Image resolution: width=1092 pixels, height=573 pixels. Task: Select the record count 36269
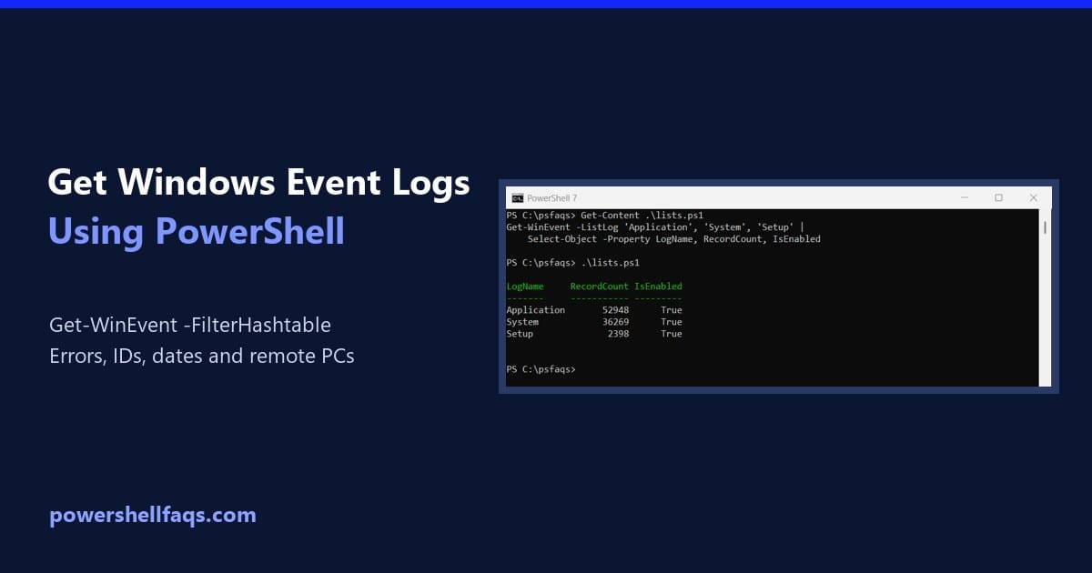[615, 322]
